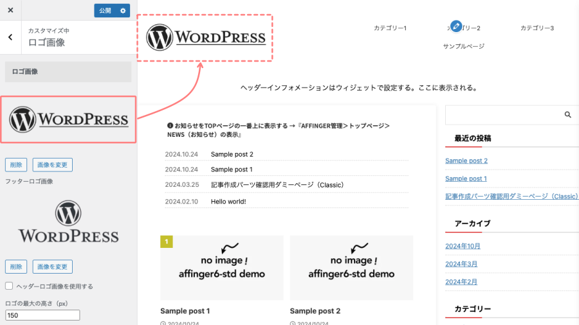Open カテゴリー1 menu item
The image size is (579, 325).
tap(390, 28)
